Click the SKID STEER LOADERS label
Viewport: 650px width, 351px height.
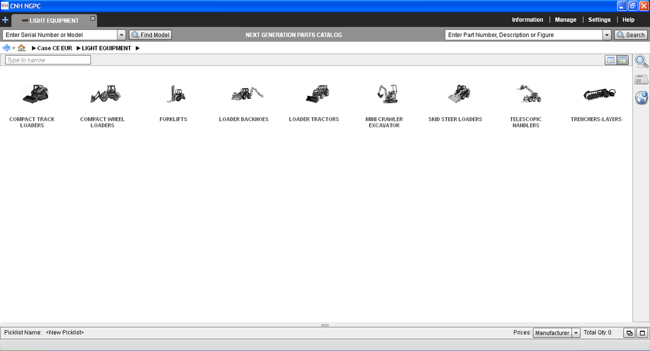pyautogui.click(x=456, y=119)
